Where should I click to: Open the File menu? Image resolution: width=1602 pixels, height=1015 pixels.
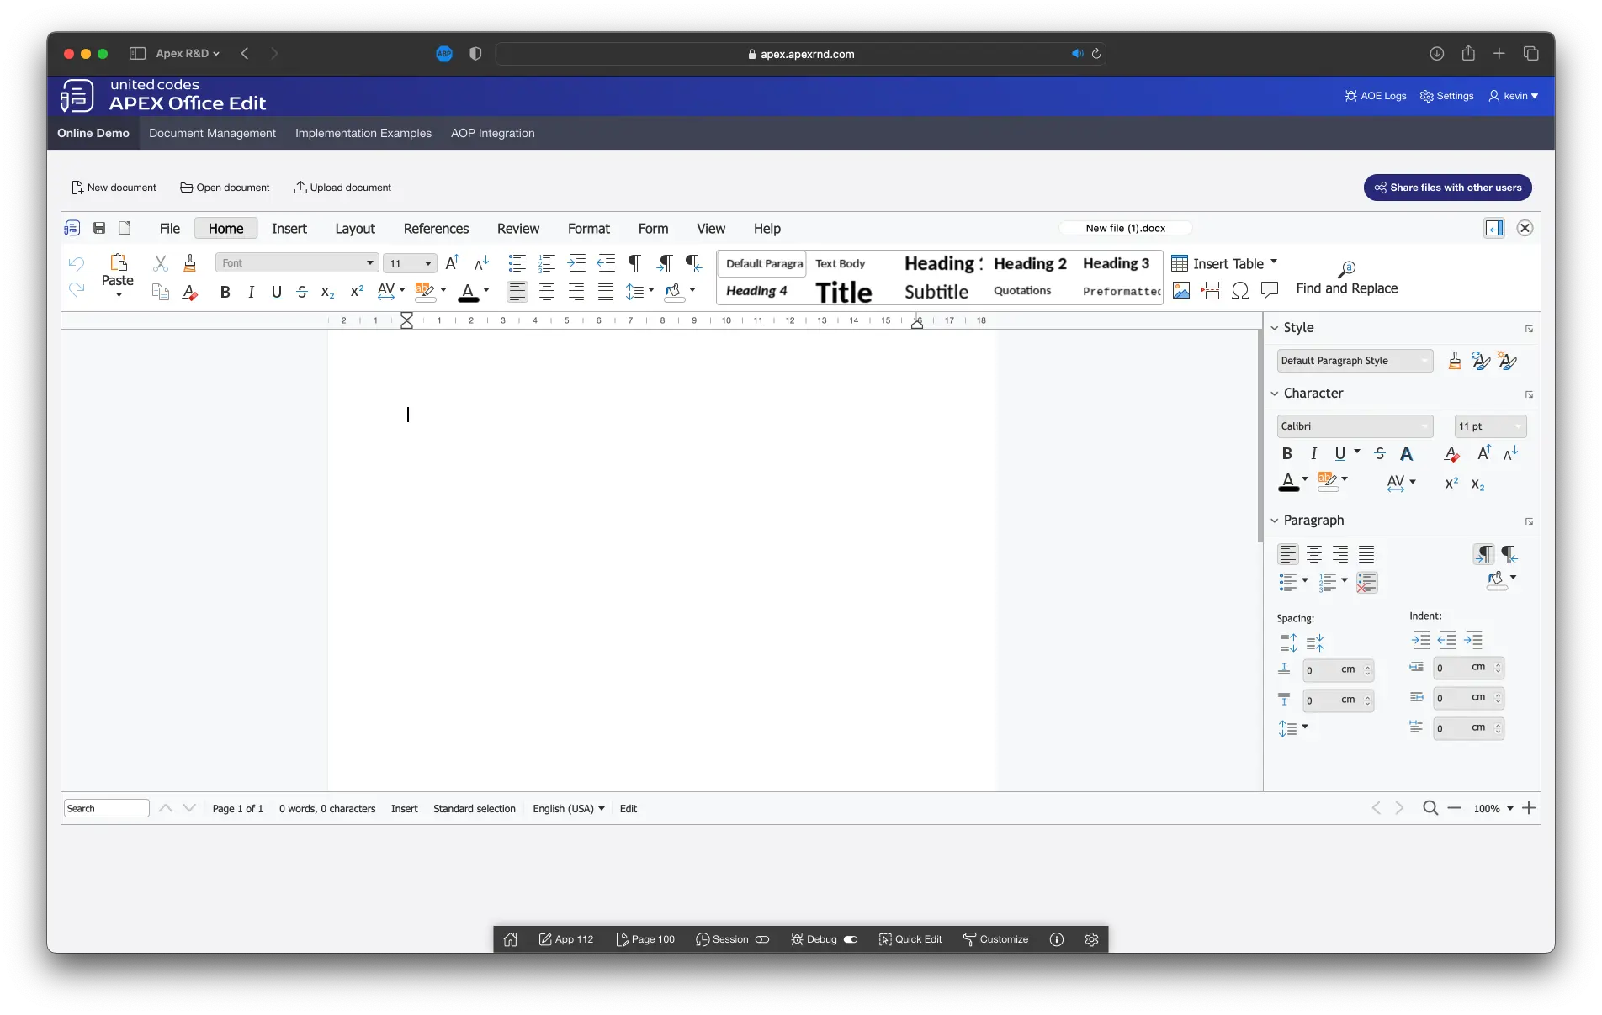click(x=170, y=228)
